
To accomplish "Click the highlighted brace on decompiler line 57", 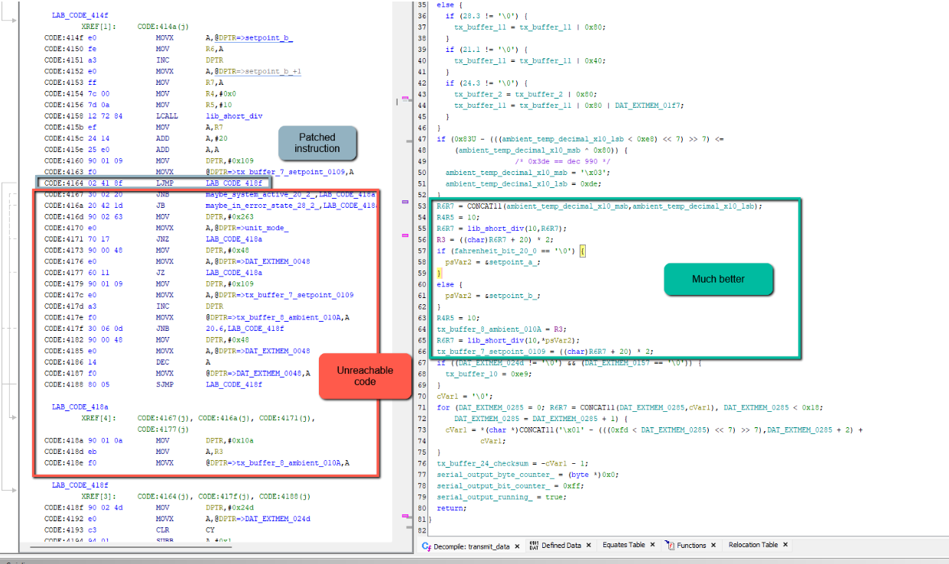I will (x=583, y=251).
